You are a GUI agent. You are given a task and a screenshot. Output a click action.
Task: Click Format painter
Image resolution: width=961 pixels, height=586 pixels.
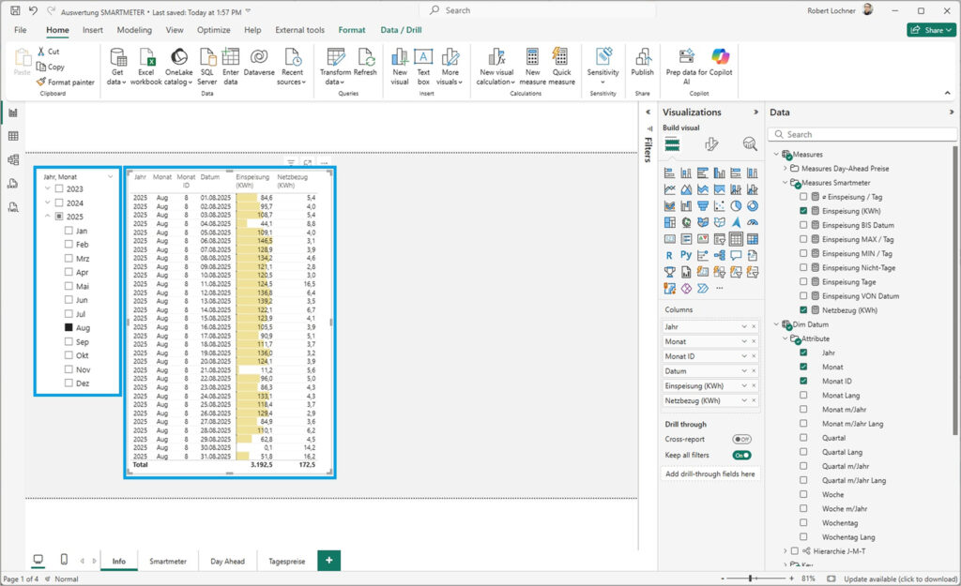[66, 83]
